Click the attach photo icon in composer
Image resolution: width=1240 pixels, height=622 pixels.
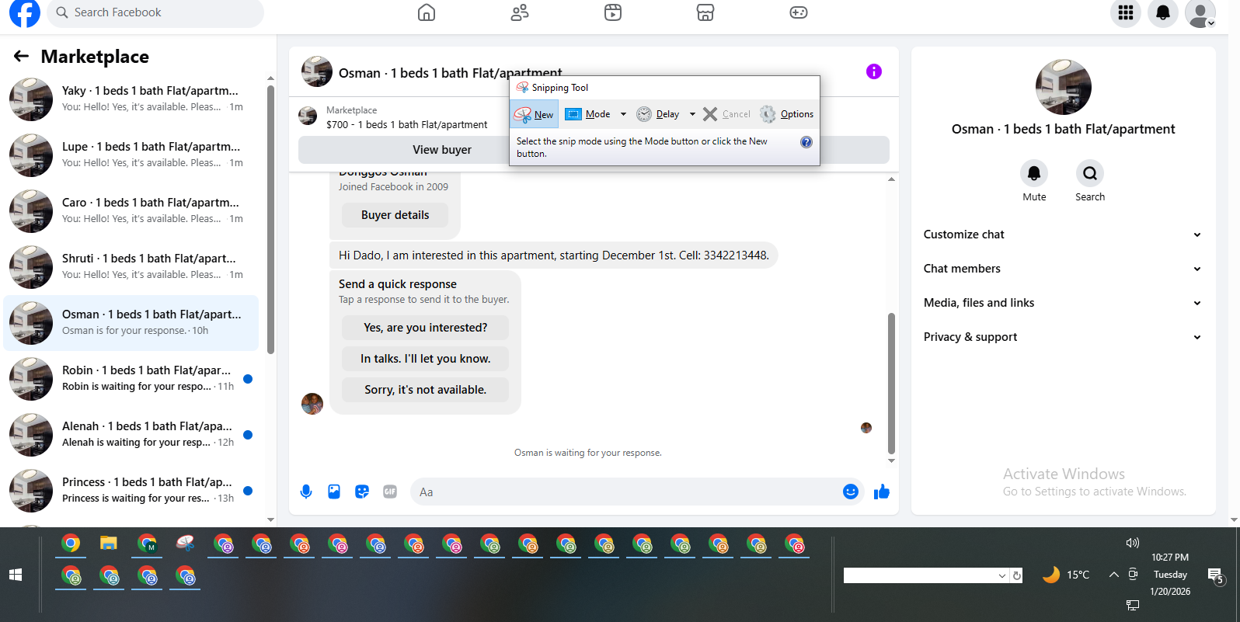click(x=334, y=492)
